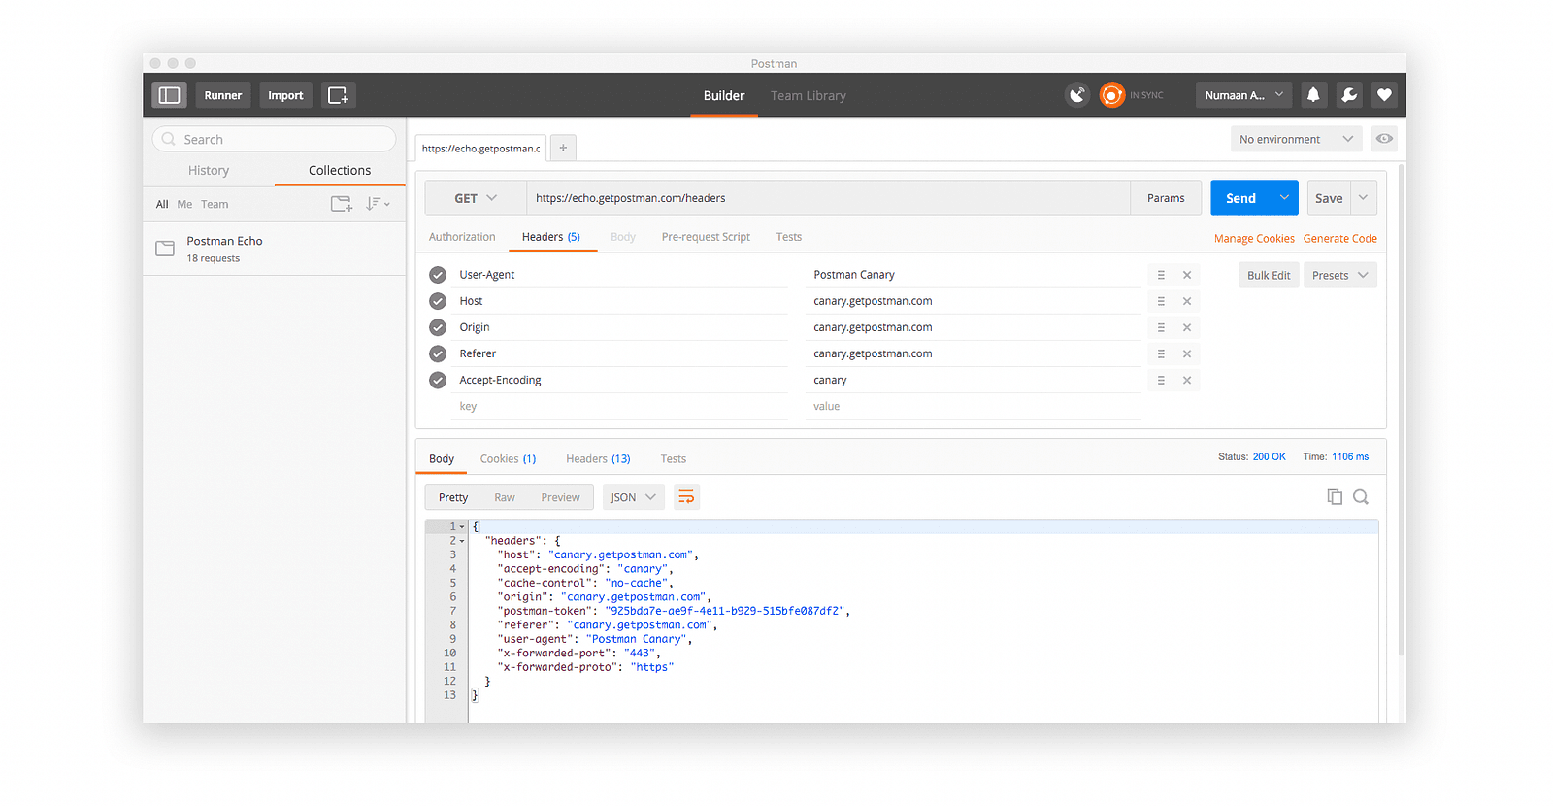1553x806 pixels.
Task: Uncheck the Accept-Encoding header
Action: pyautogui.click(x=438, y=380)
